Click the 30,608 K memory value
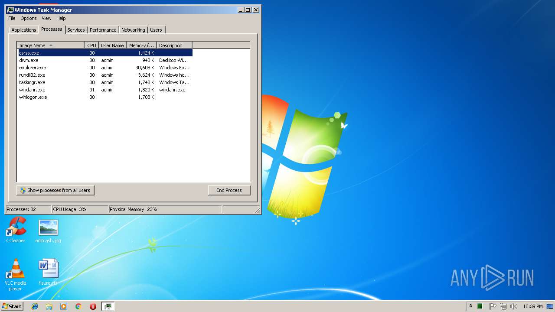Viewport: 555px width, 312px height. click(x=145, y=68)
